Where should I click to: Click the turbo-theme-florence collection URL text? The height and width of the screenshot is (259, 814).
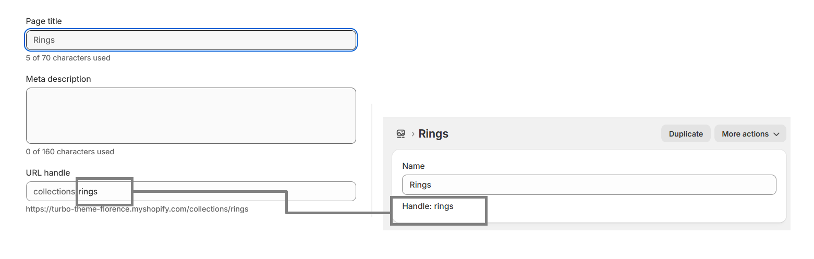(137, 209)
